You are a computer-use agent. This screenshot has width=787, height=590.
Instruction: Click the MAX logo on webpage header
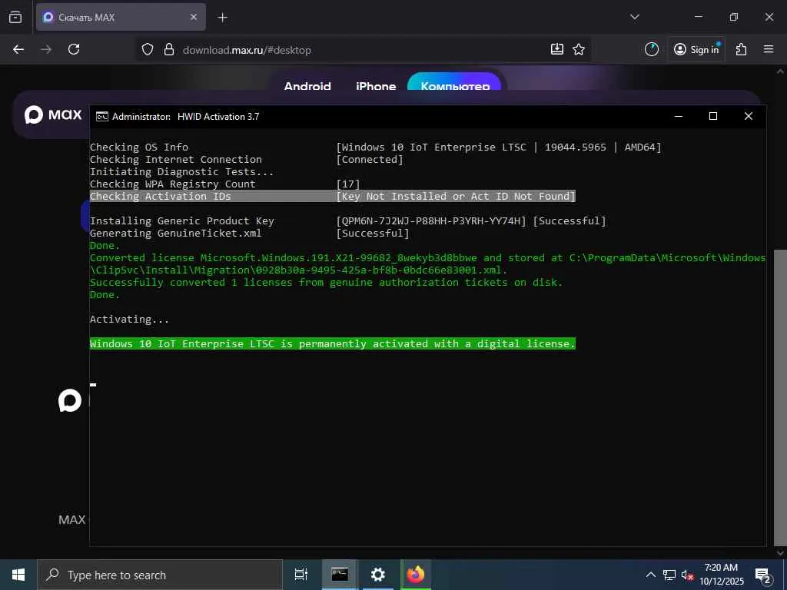pos(53,115)
